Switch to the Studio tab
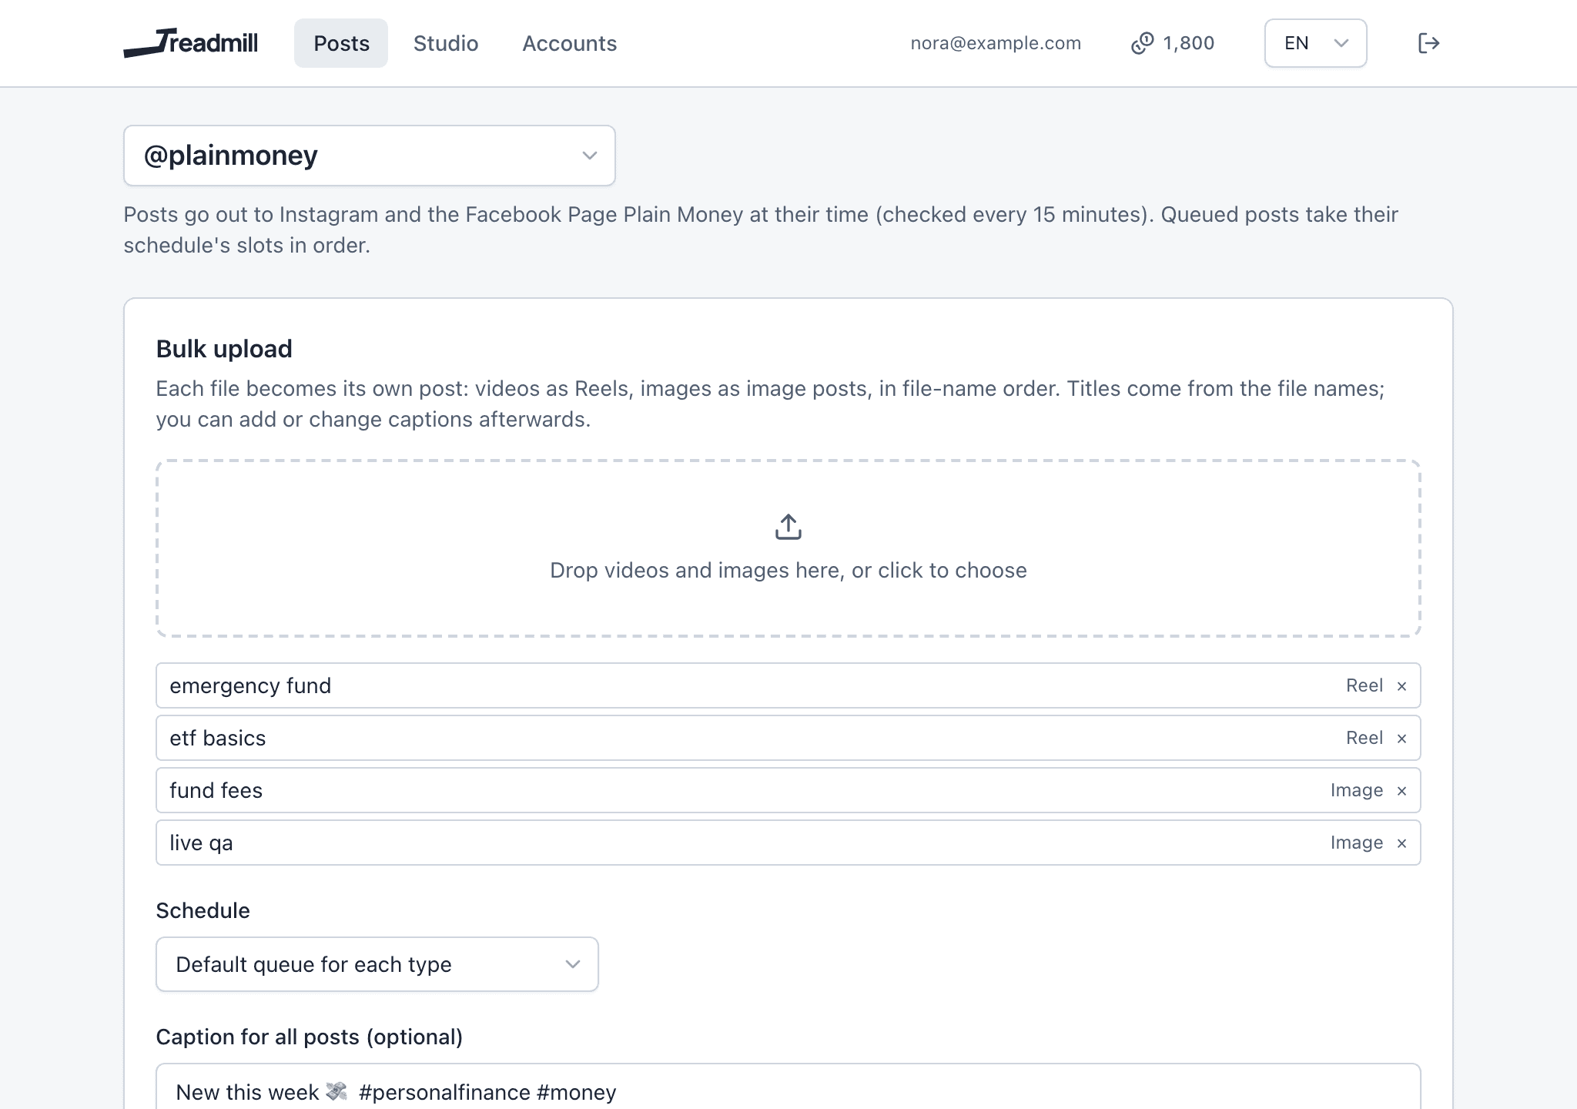 click(446, 43)
